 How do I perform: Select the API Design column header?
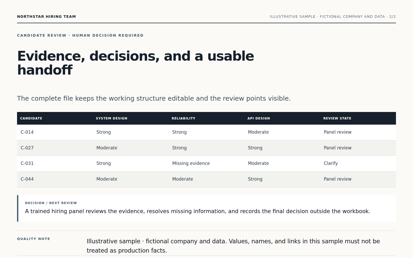(x=259, y=118)
